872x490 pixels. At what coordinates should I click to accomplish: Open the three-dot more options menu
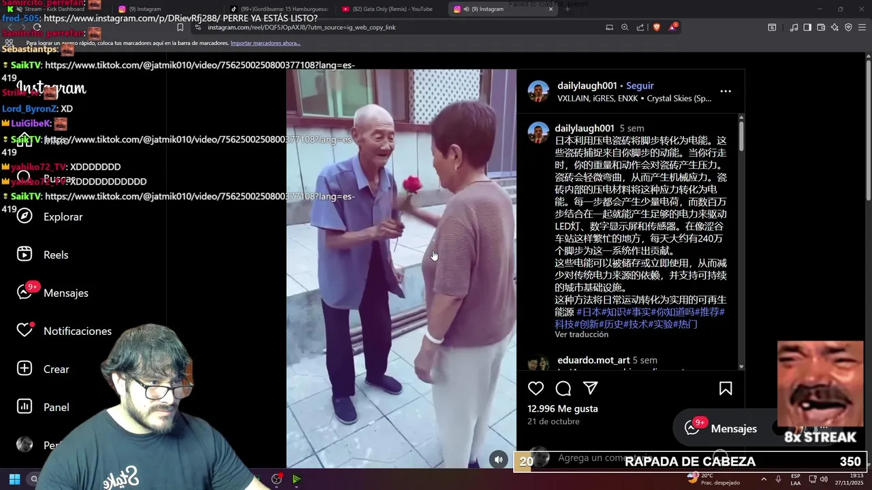(726, 91)
